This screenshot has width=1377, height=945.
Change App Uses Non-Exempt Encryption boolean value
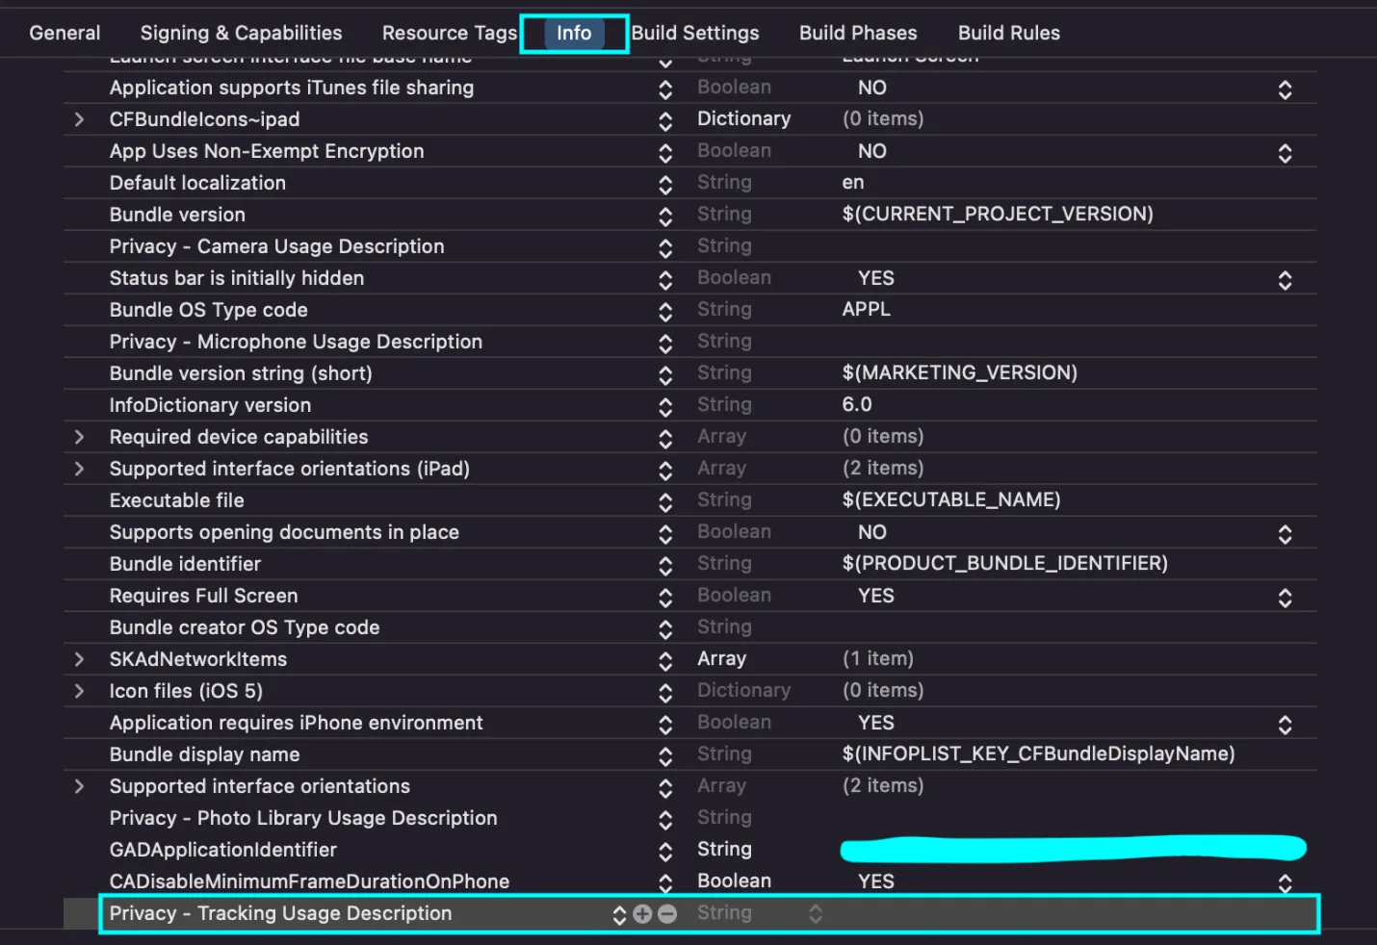tap(1285, 153)
